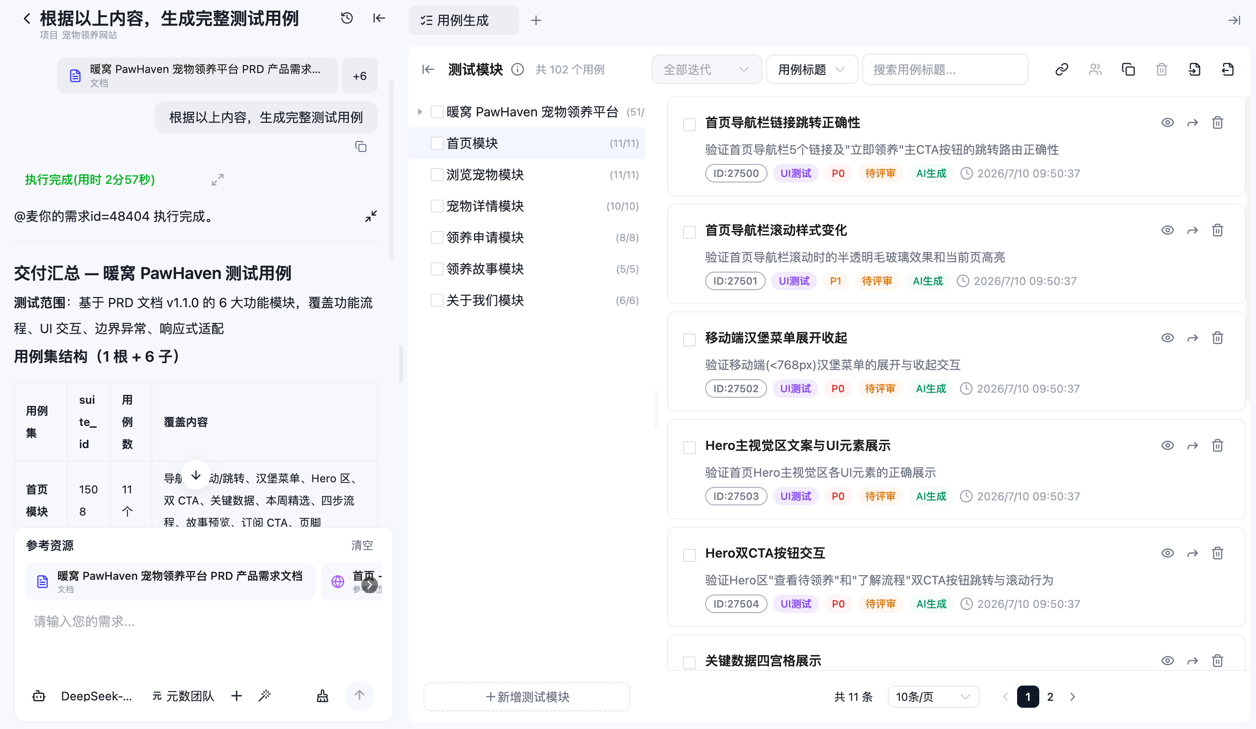Select checkbox for case 首页导航栏链接跳转正确性
This screenshot has width=1256, height=729.
689,125
